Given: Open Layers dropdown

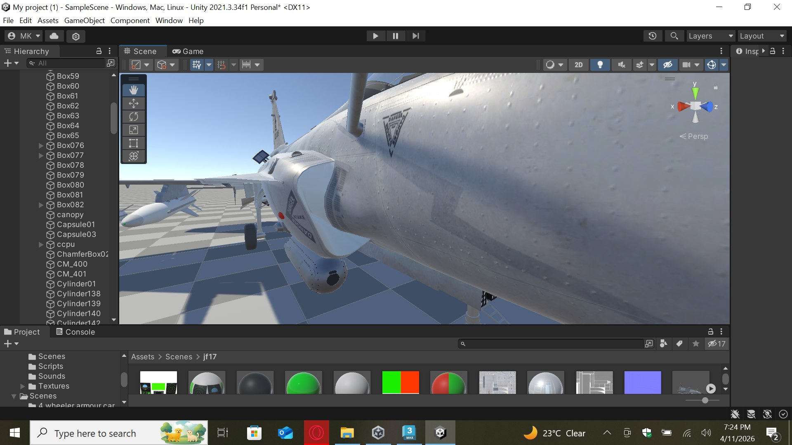Looking at the screenshot, I should [x=711, y=36].
